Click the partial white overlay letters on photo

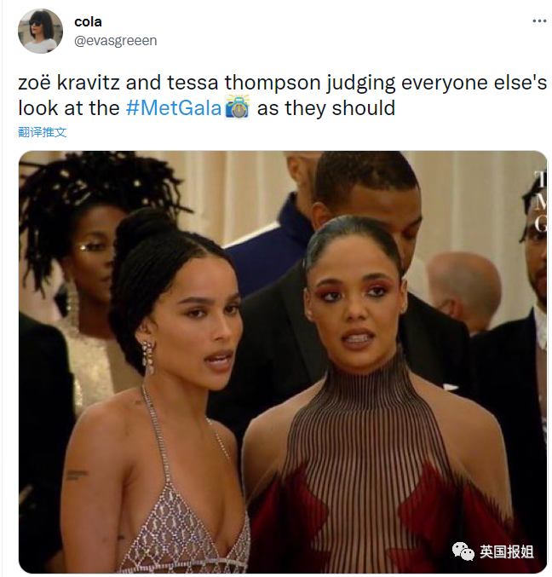540,201
